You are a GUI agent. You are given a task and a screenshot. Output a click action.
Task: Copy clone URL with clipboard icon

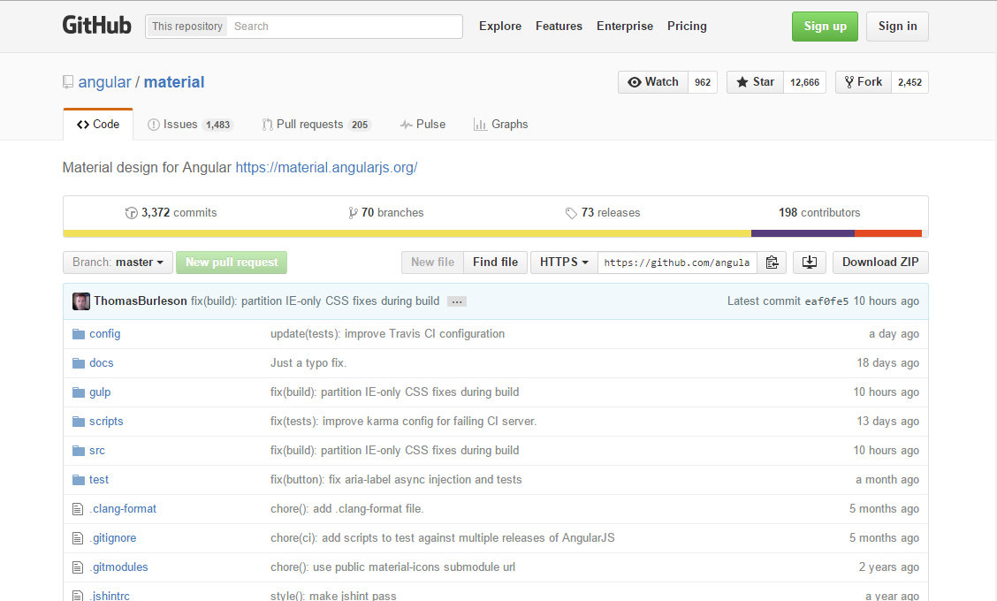coord(772,262)
